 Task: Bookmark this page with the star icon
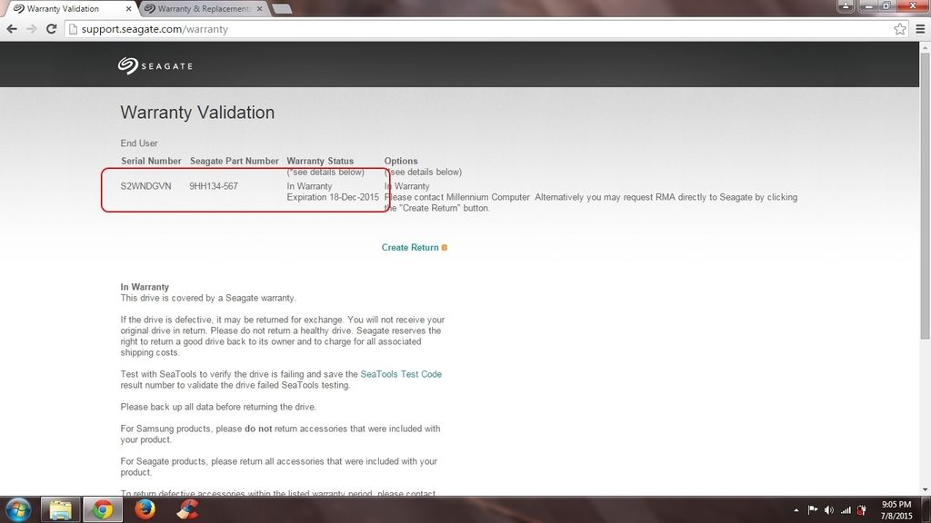pos(899,29)
